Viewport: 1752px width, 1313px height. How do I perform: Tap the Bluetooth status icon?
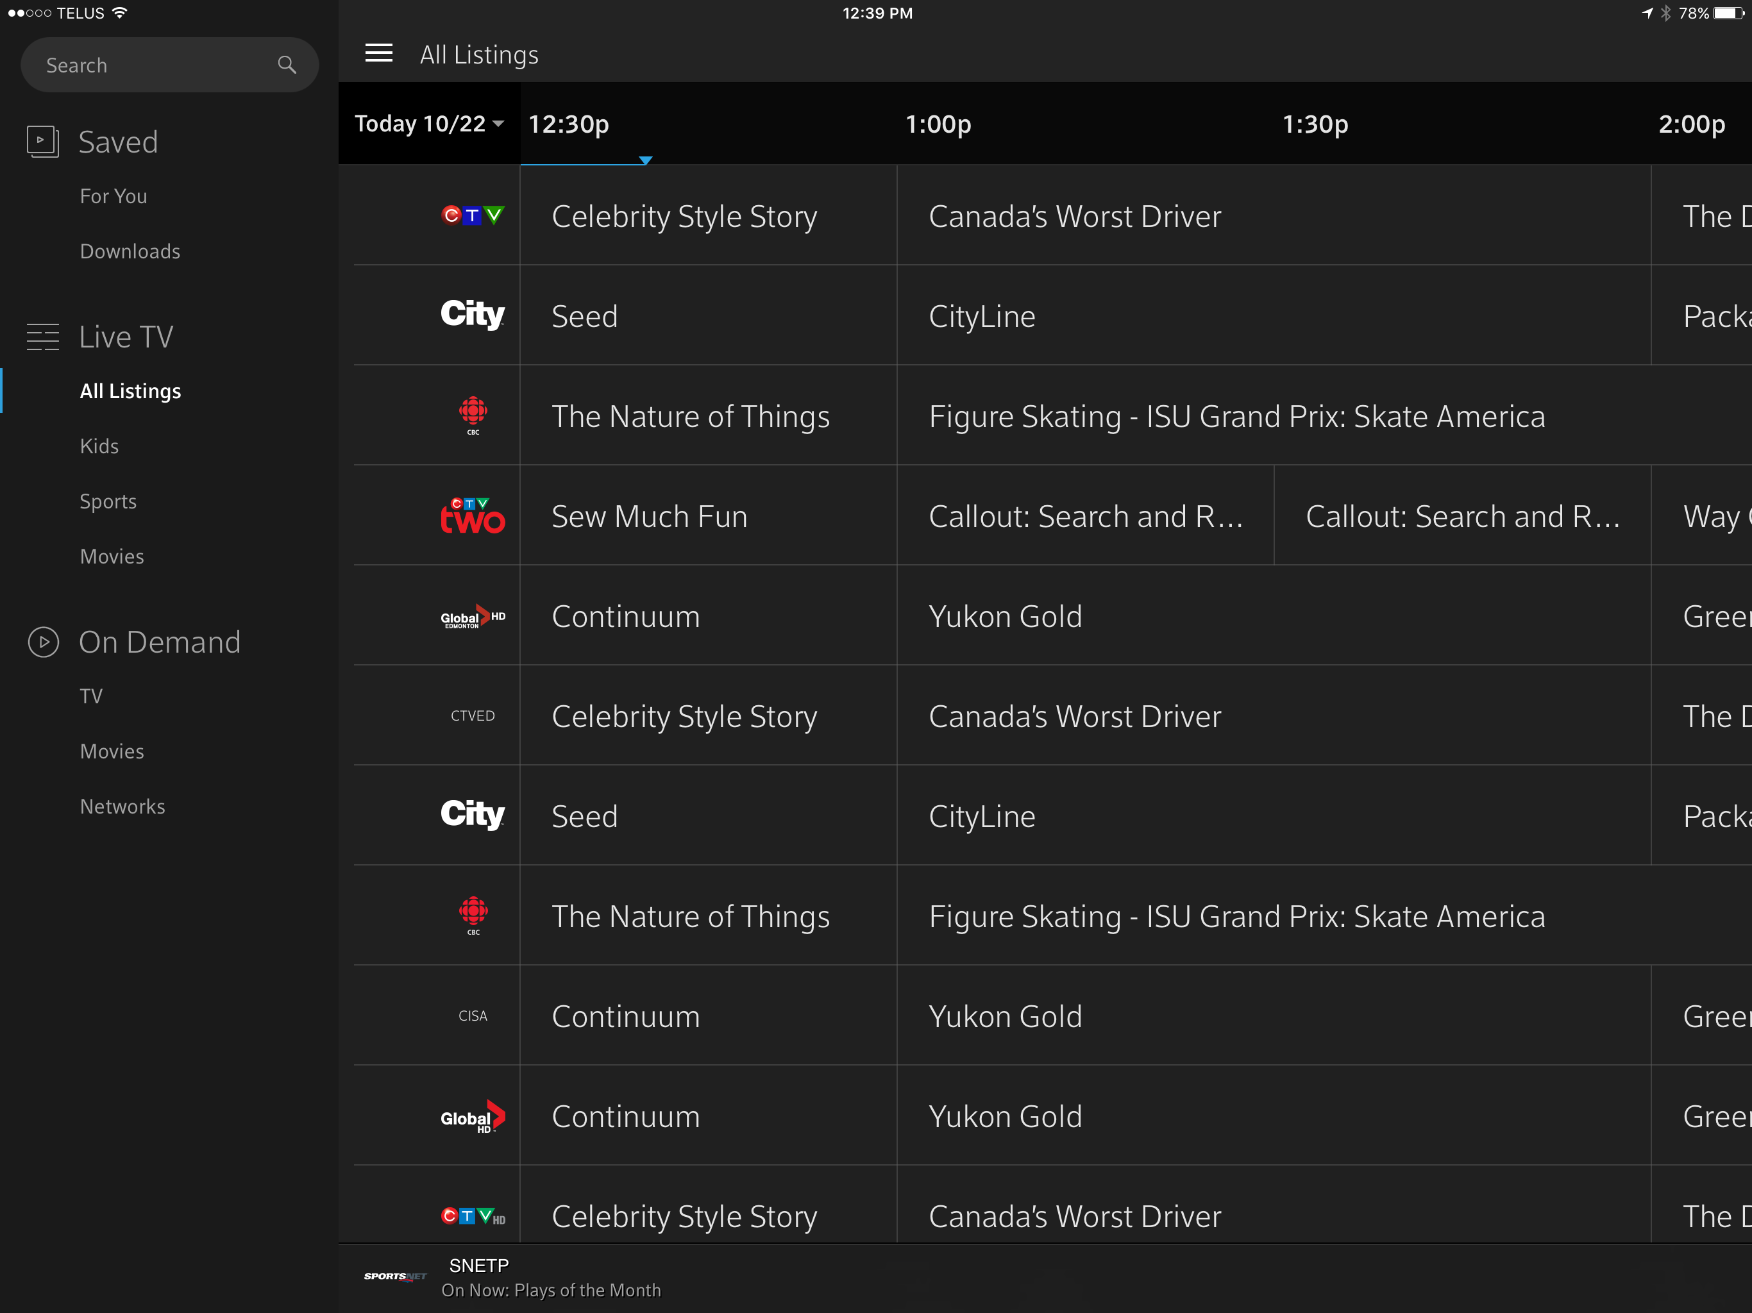click(x=1665, y=13)
